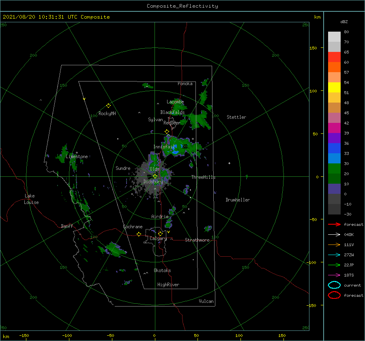Select the 80 dBZ light gray swatch
Screen dimensions: 365x341
click(334, 36)
